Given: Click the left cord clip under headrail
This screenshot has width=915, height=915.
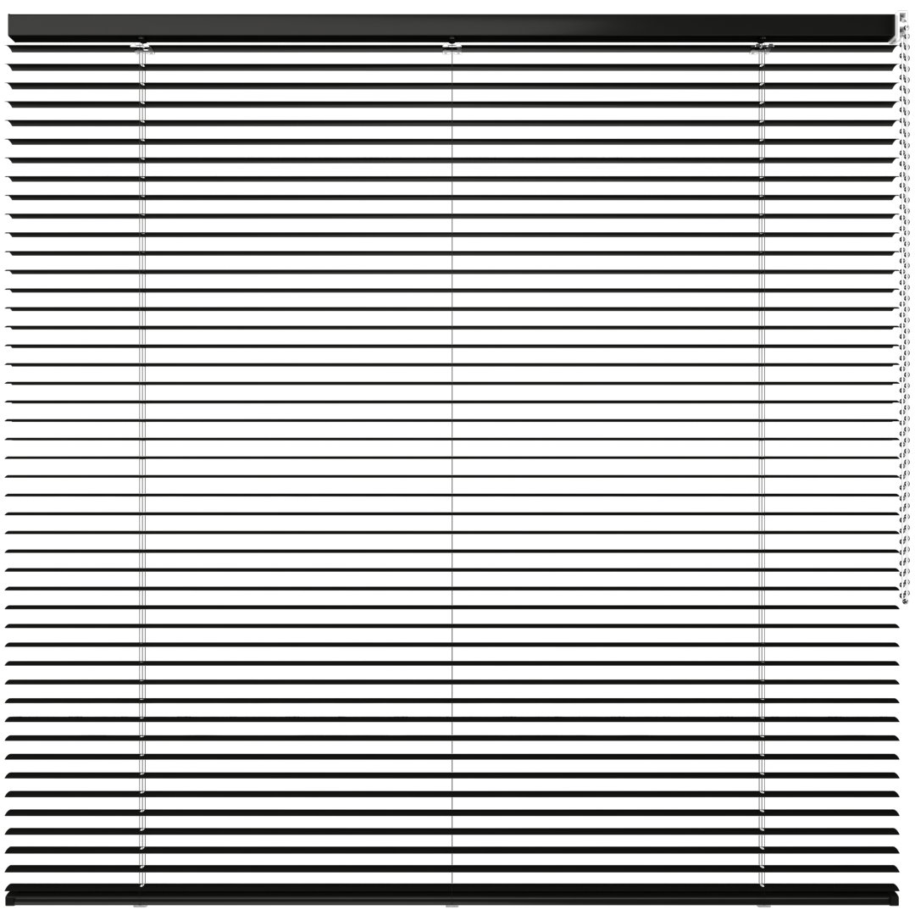Looking at the screenshot, I should tap(142, 50).
